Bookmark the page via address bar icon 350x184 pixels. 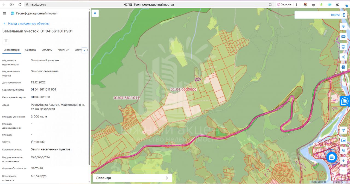tap(270, 4)
